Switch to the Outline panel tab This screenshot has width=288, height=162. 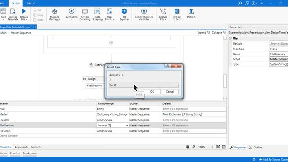click(x=256, y=148)
